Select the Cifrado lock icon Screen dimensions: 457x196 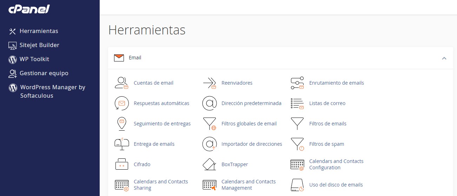tap(122, 164)
